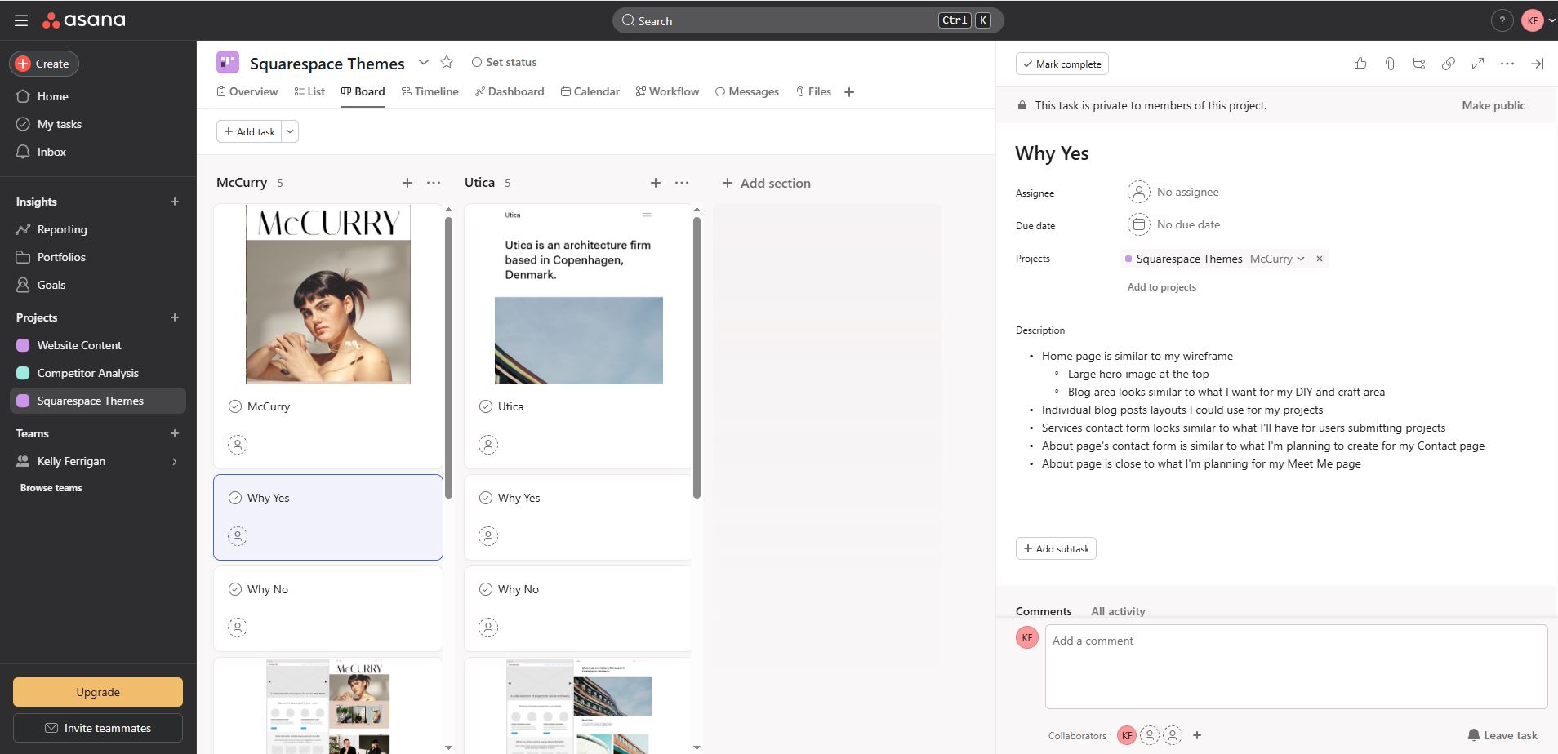
Task: Check off the Utica card task
Action: click(x=486, y=406)
